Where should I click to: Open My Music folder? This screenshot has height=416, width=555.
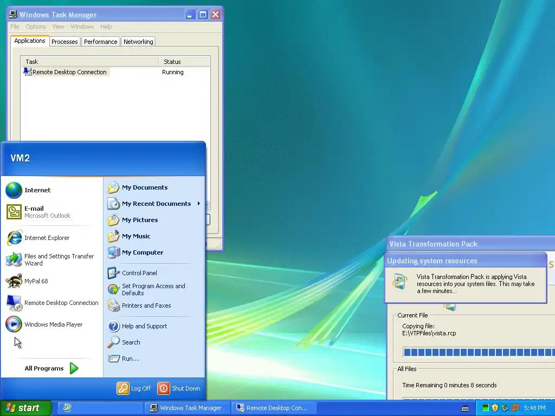[x=129, y=236]
